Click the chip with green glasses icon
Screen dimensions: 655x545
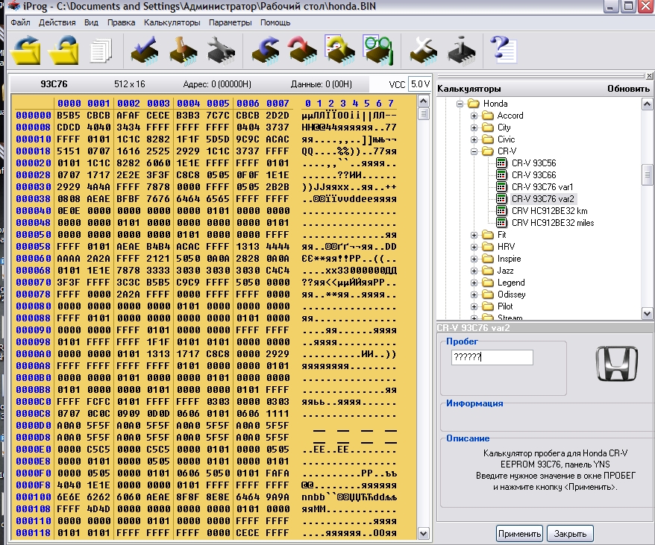[x=377, y=50]
